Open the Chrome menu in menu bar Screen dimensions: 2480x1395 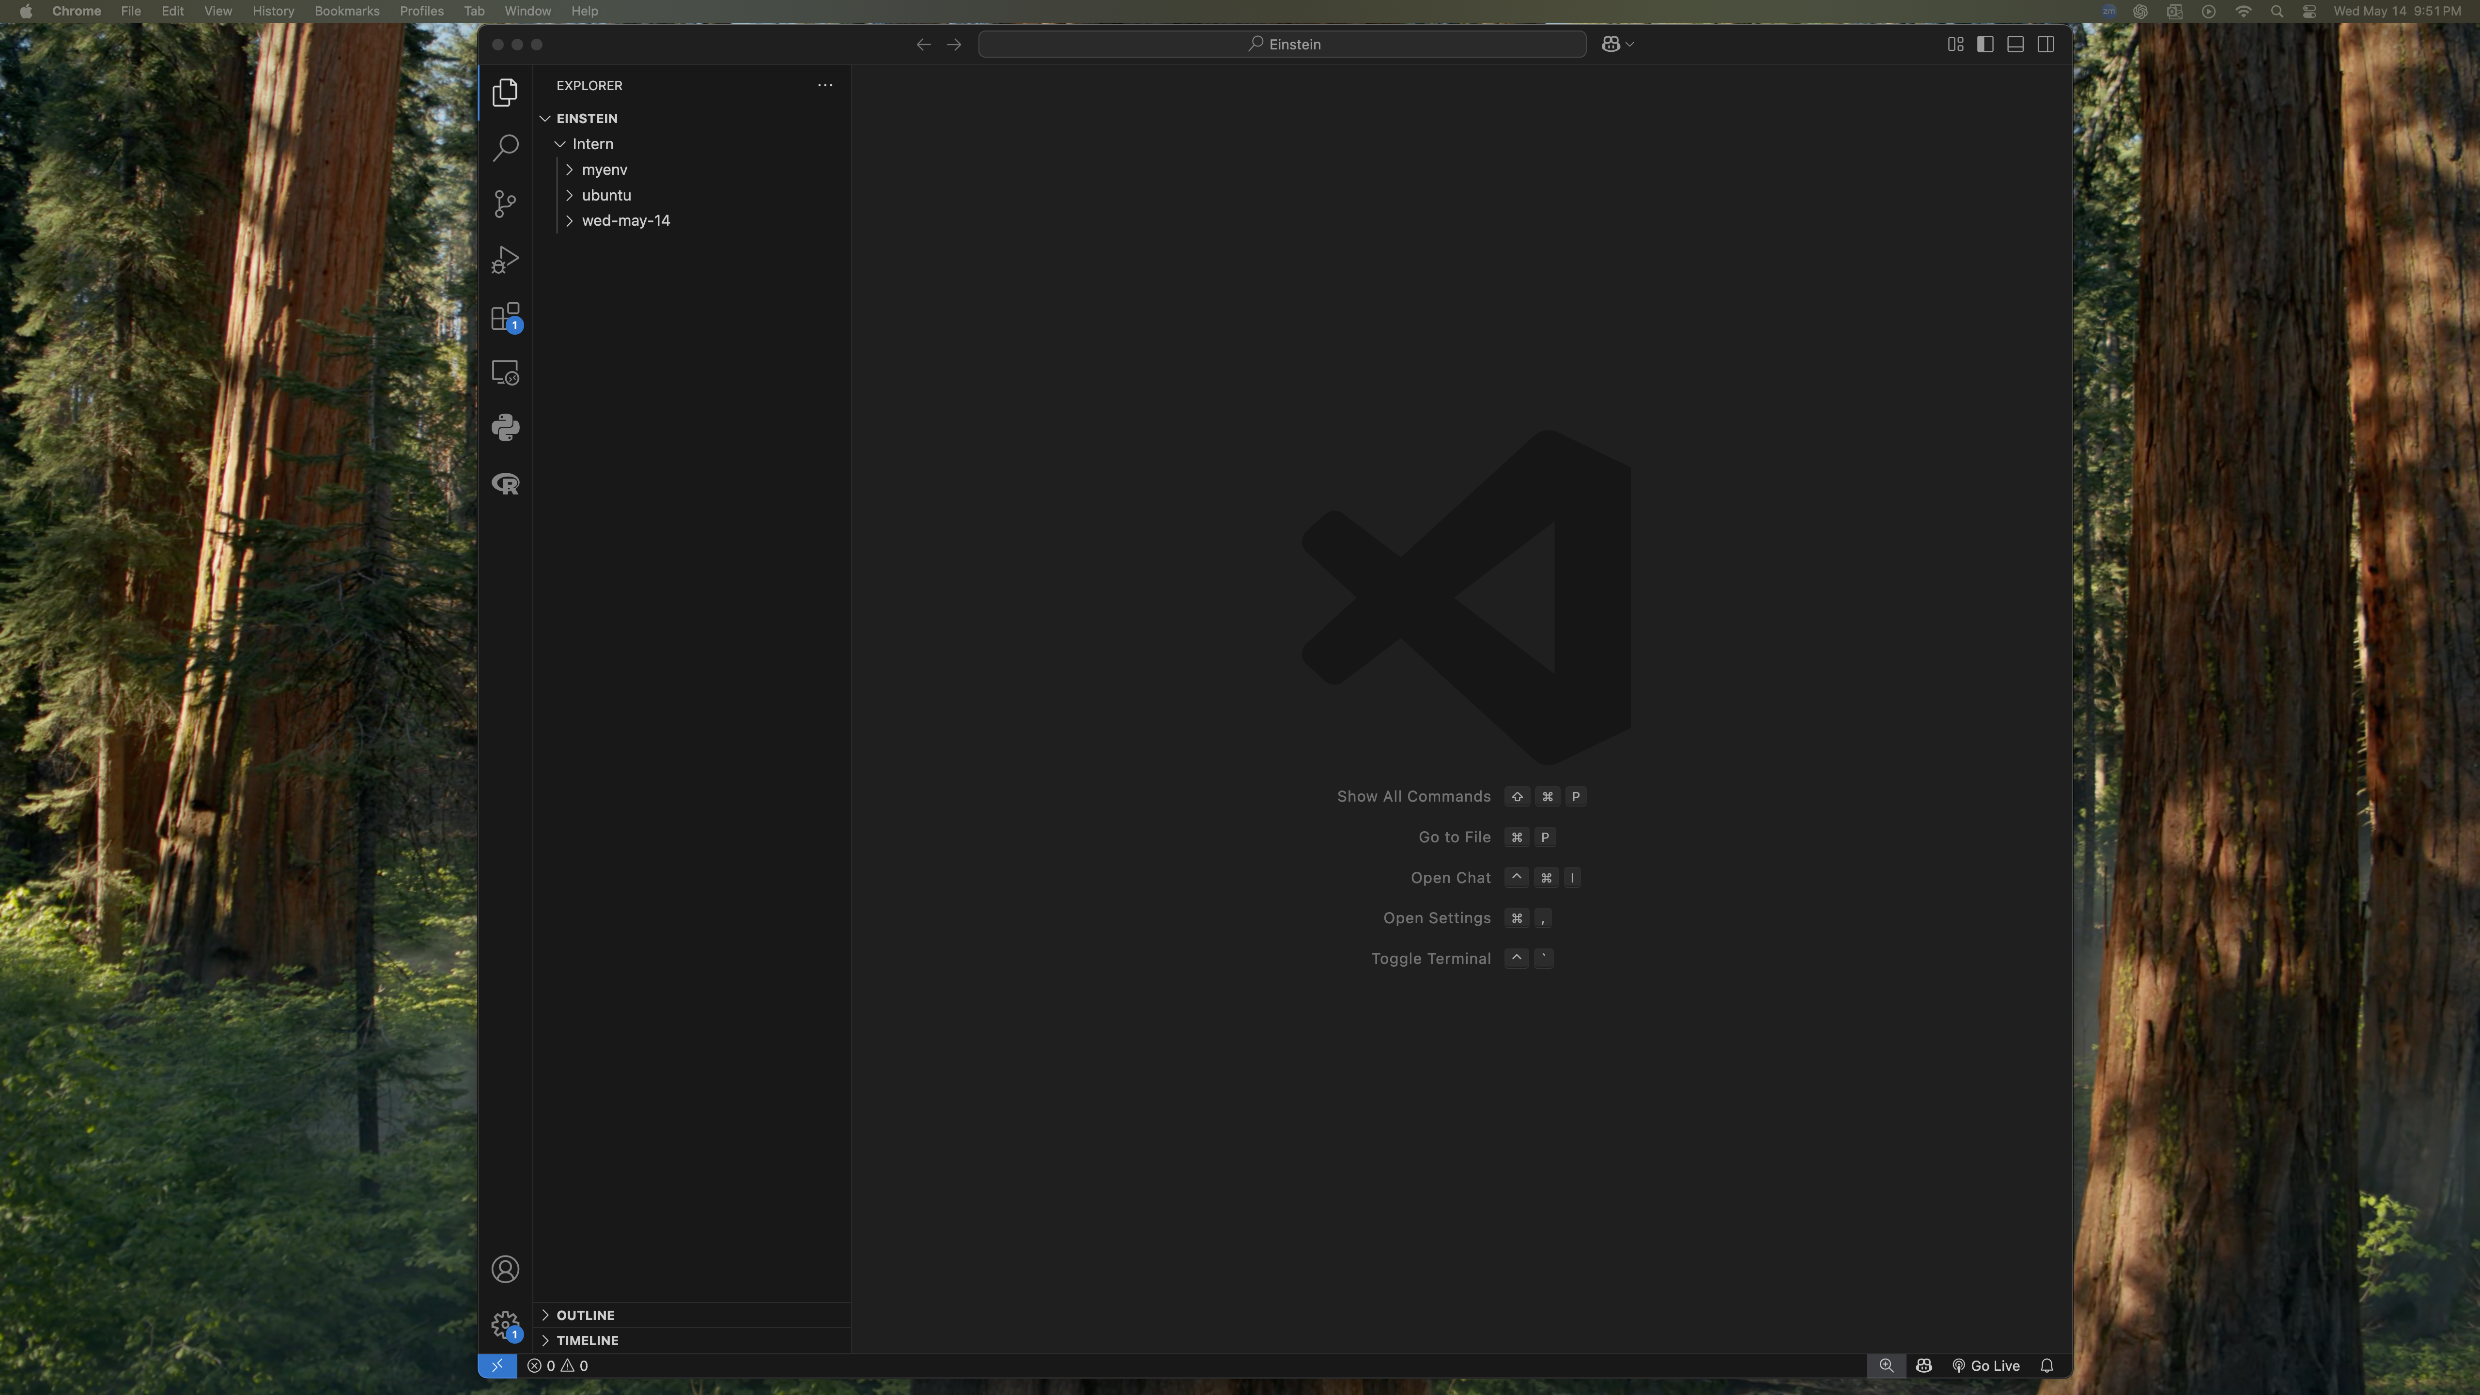coord(76,11)
